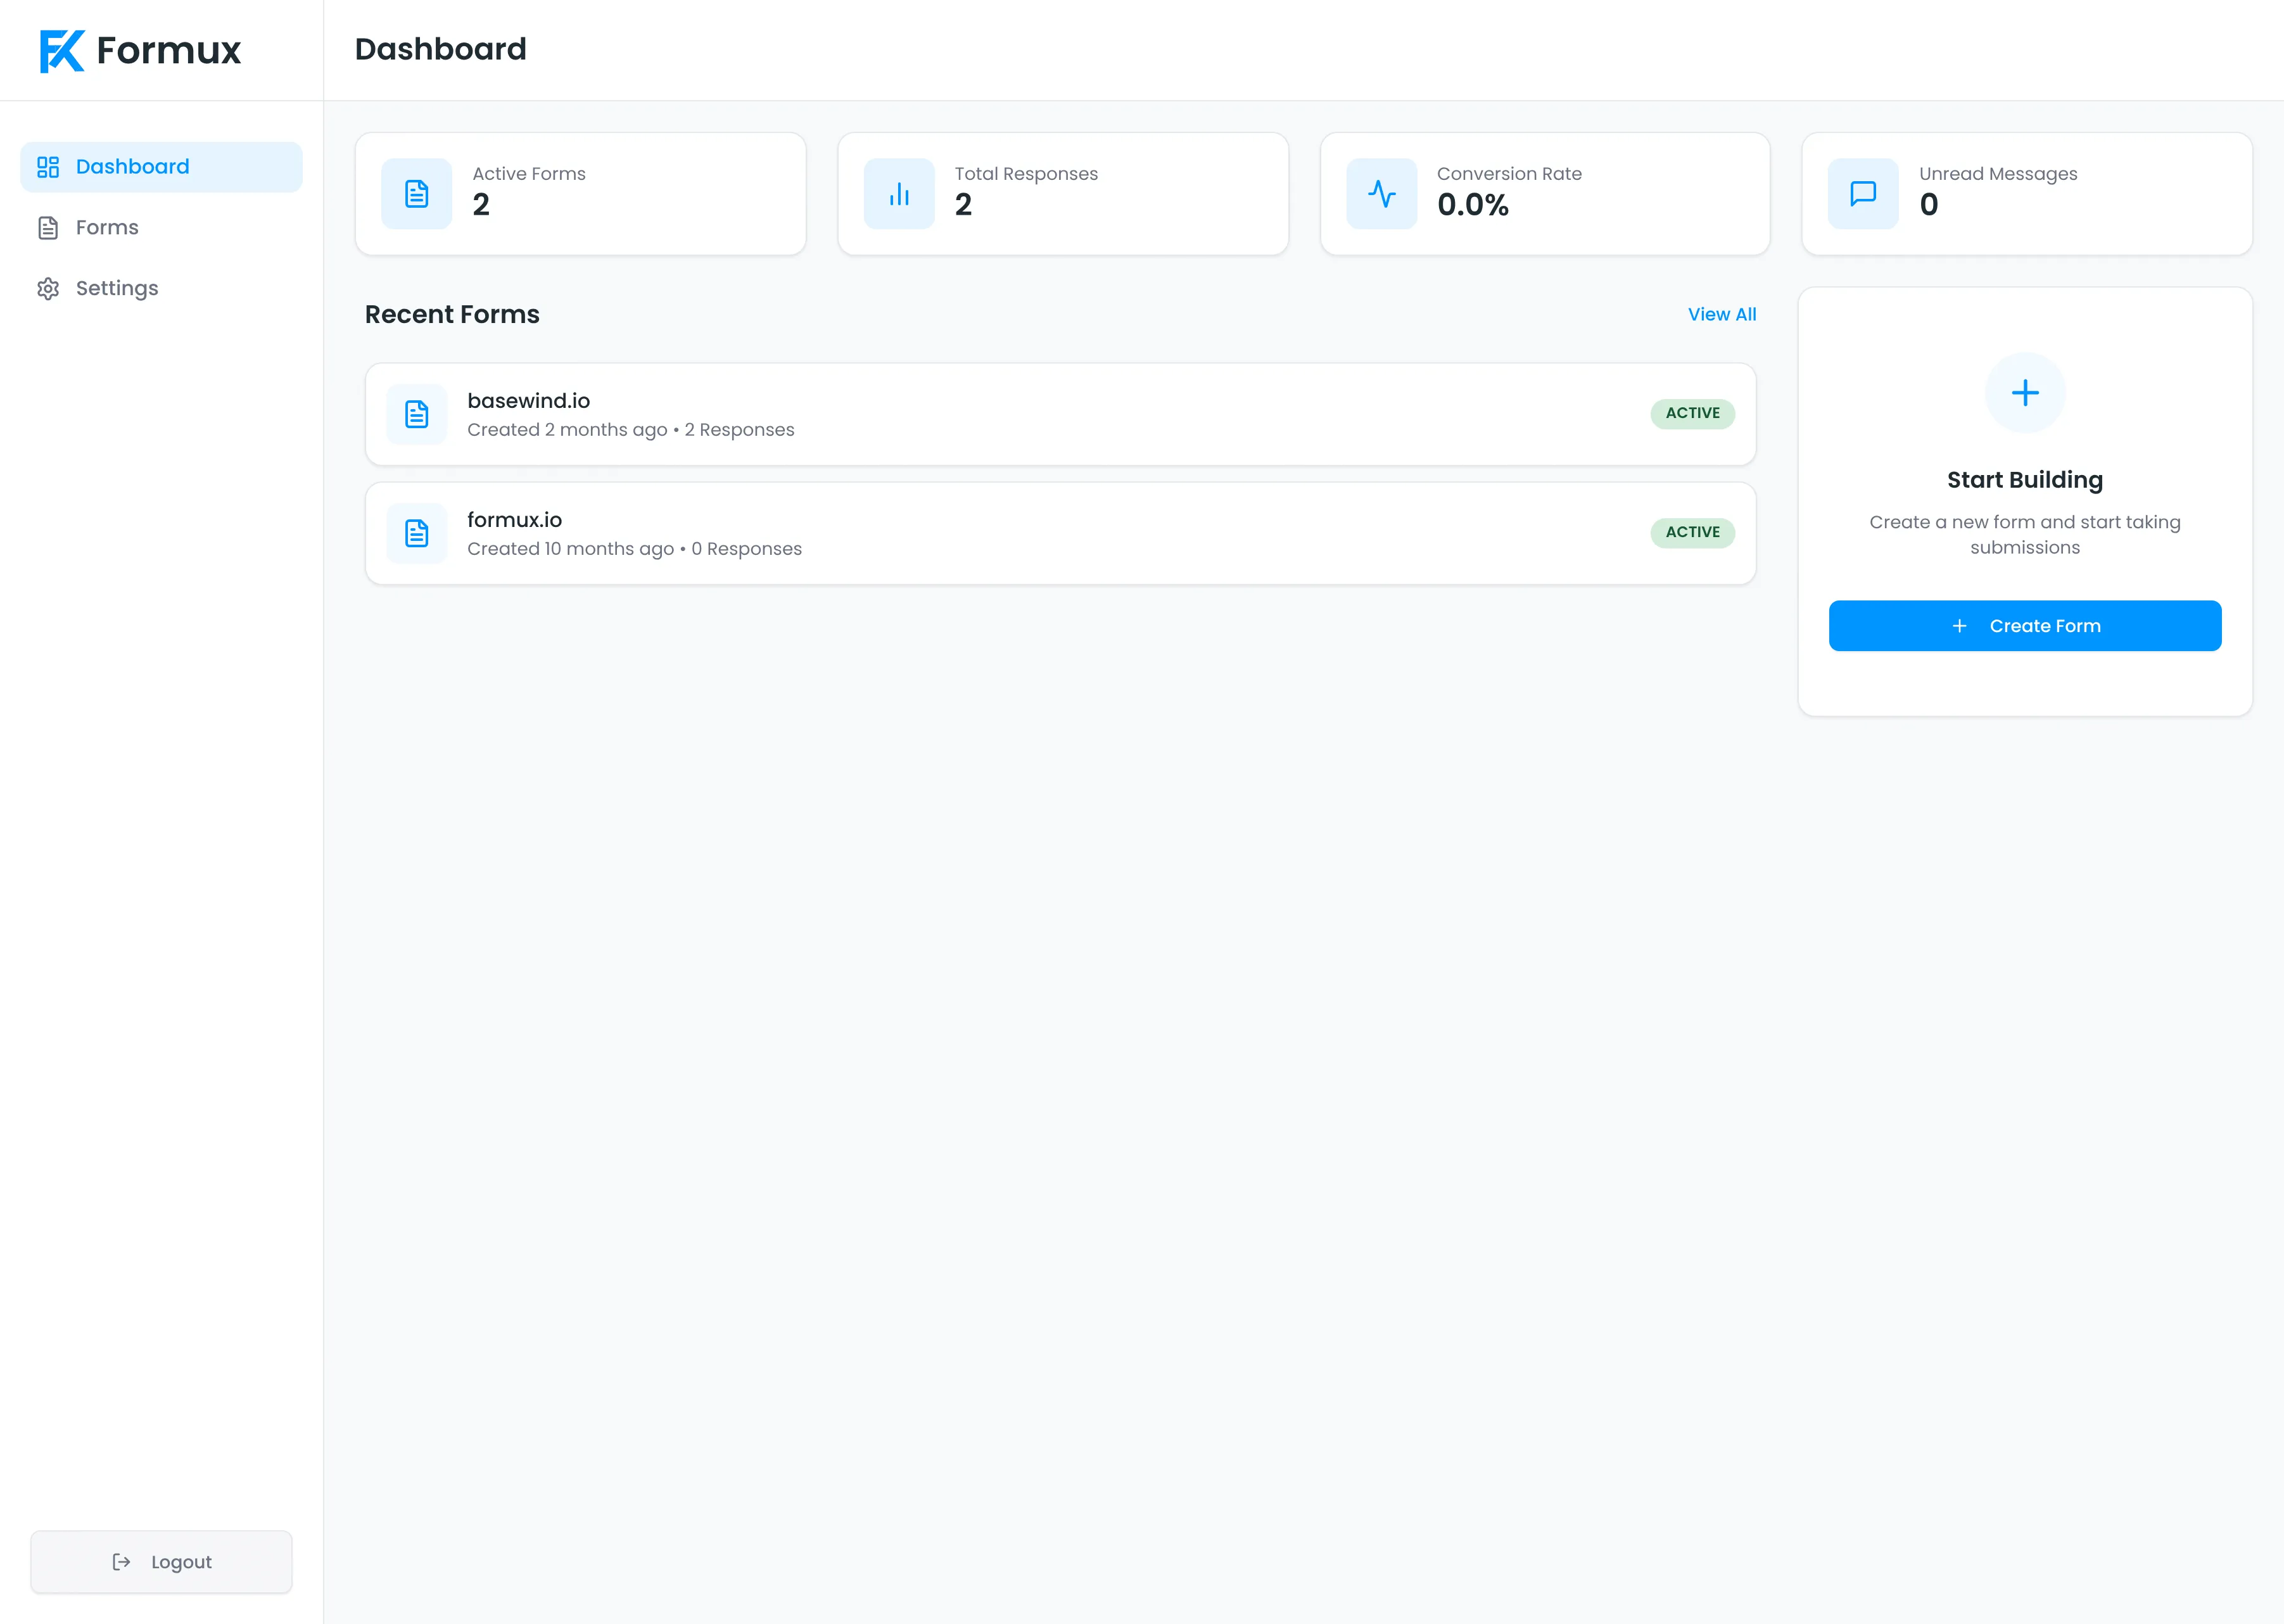This screenshot has width=2284, height=1624.
Task: Click the Conversion Rate activity icon
Action: pos(1382,194)
